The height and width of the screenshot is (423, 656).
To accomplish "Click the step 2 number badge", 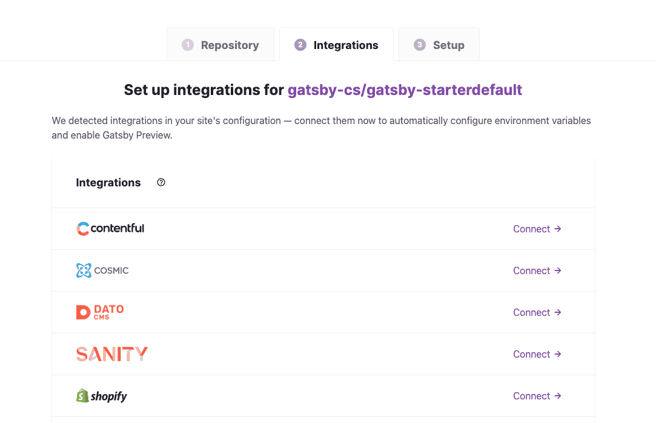I will coord(300,45).
